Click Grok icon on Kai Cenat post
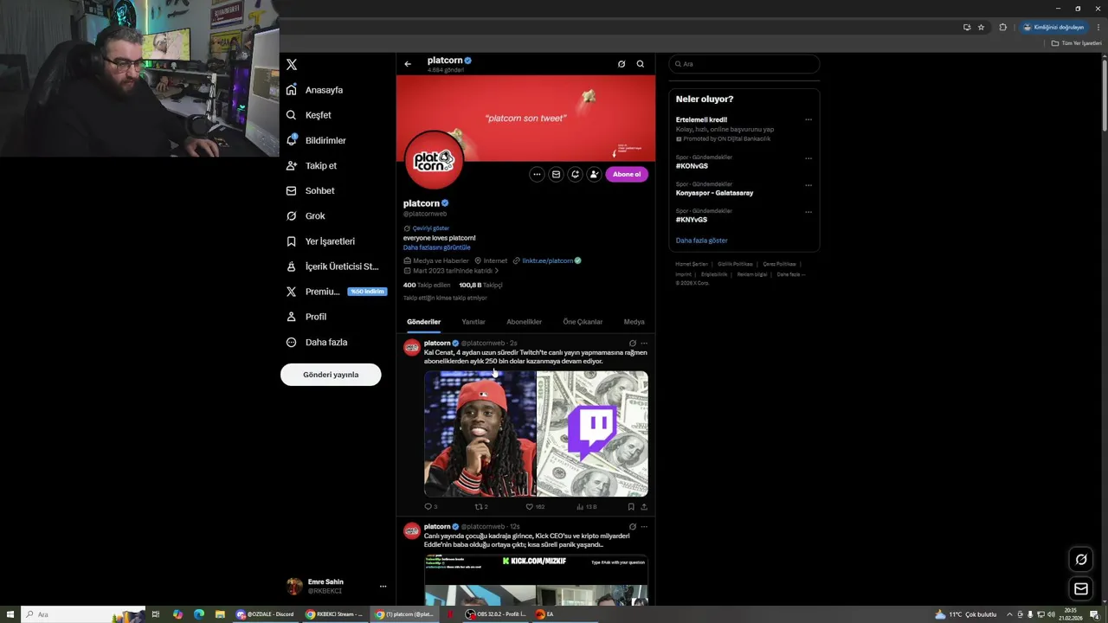 point(633,344)
